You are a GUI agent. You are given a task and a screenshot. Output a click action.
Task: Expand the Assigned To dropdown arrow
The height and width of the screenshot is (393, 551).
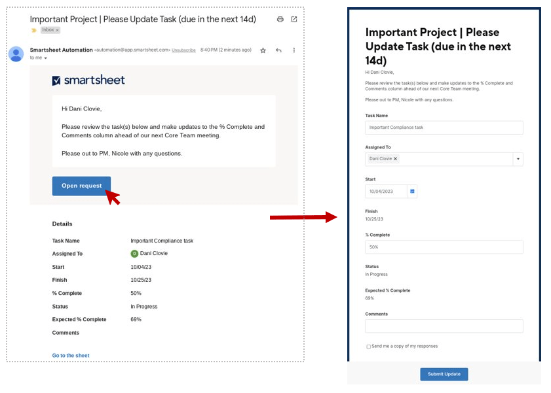518,159
